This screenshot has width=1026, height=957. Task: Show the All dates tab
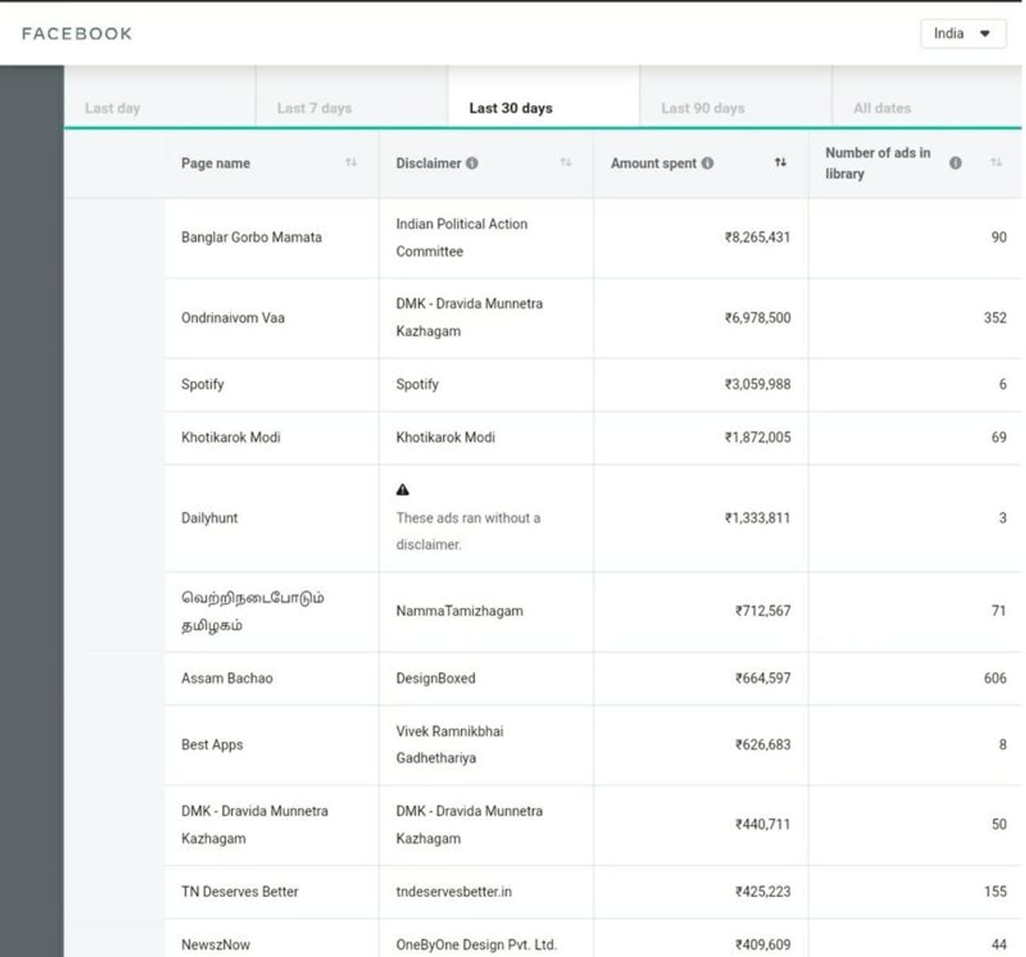(882, 108)
